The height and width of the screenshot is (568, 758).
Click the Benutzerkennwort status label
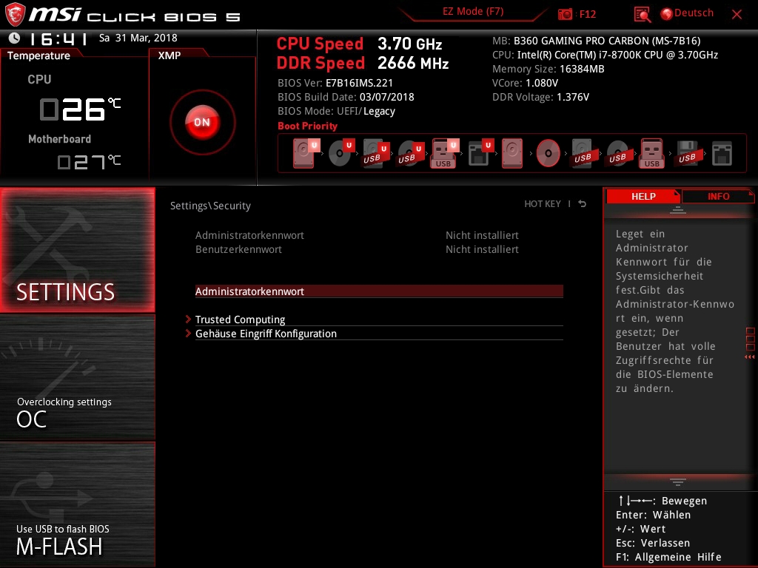coord(238,249)
